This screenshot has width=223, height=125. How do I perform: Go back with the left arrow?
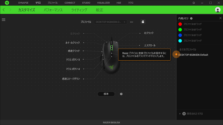point(4,10)
